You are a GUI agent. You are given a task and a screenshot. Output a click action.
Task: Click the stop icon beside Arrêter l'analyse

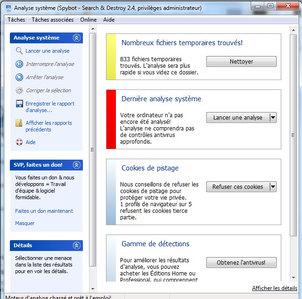tap(19, 77)
